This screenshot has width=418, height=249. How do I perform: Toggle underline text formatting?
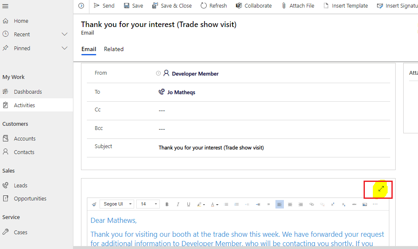tap(189, 204)
